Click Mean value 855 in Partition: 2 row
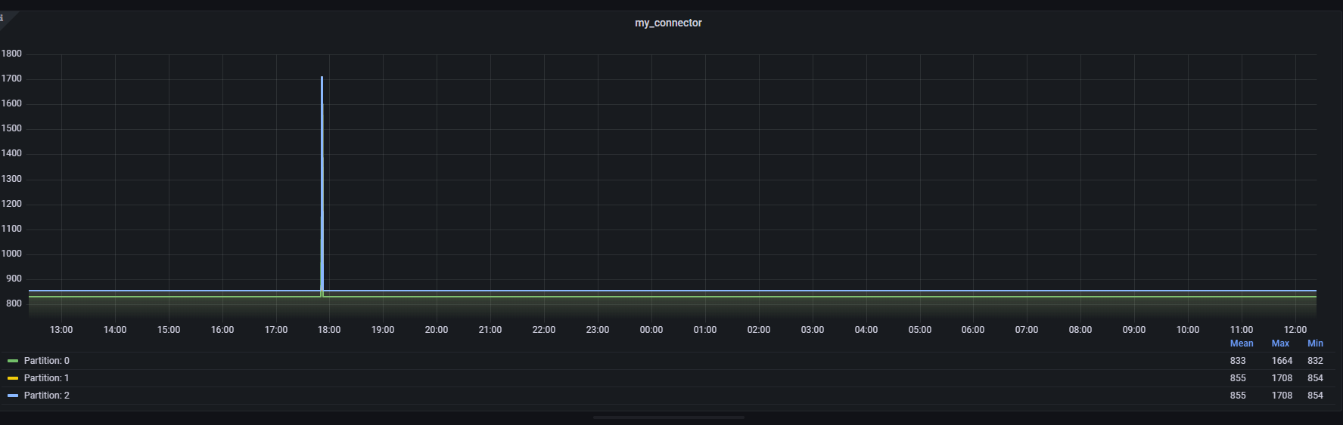 coord(1238,396)
